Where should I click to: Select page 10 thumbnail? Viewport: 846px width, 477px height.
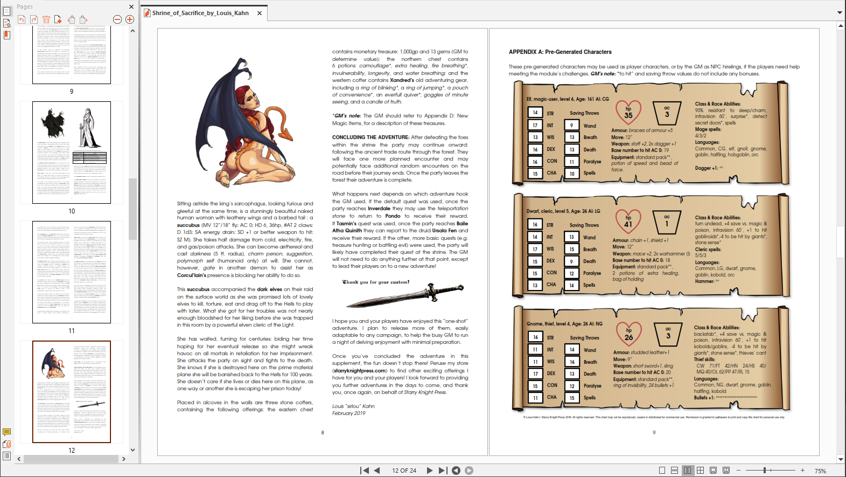pyautogui.click(x=72, y=153)
